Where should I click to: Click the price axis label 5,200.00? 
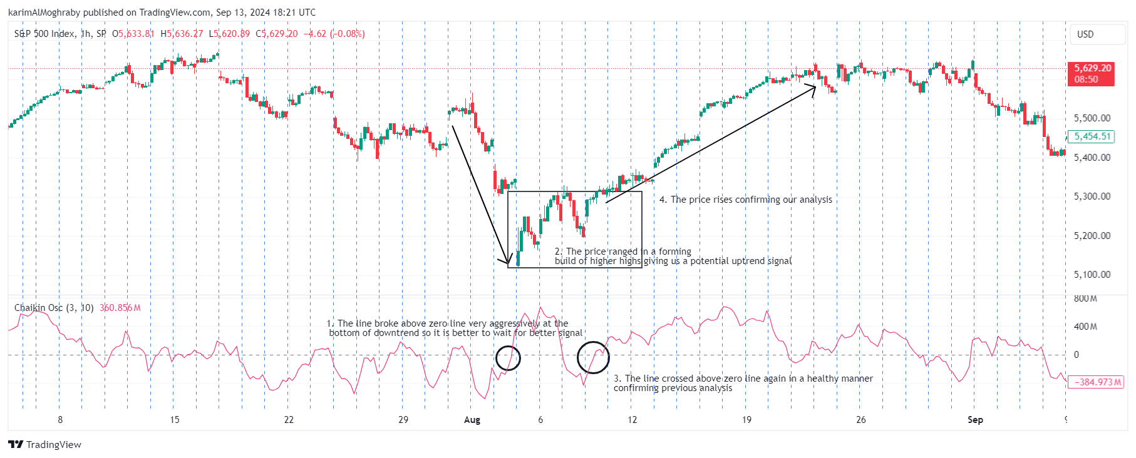point(1092,236)
